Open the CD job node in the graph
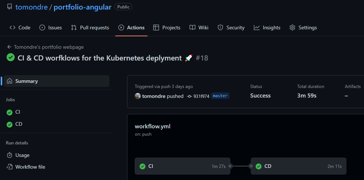The height and width of the screenshot is (180, 364). [299, 166]
